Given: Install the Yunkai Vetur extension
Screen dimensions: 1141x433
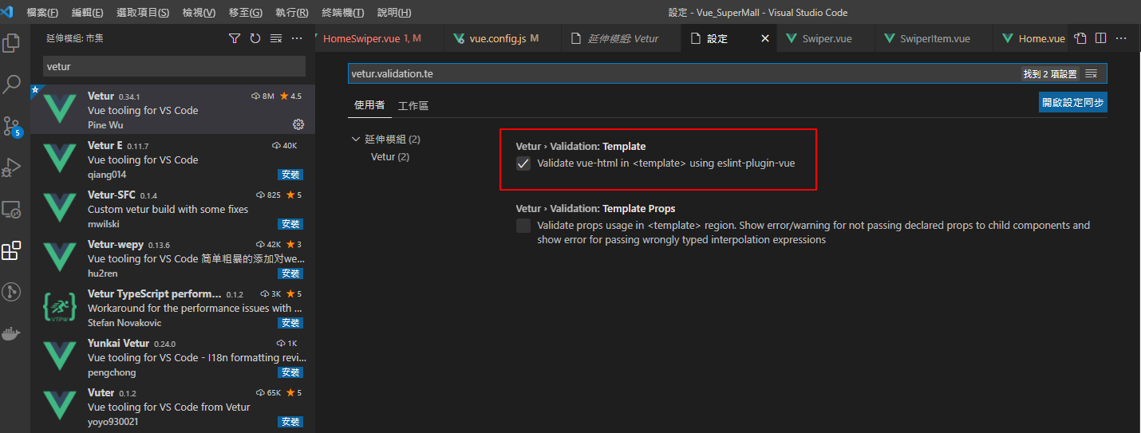Looking at the screenshot, I should pos(290,372).
